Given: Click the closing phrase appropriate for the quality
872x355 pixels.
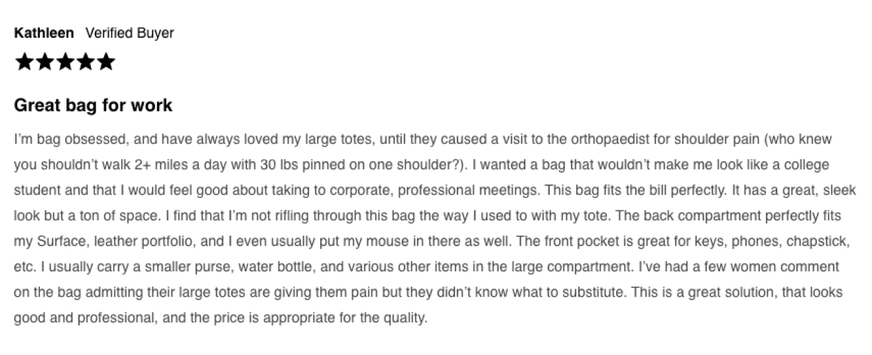Looking at the screenshot, I should [x=343, y=318].
